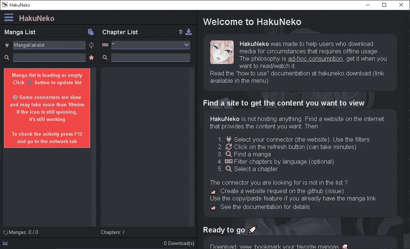This screenshot has height=249, width=410.
Task: Paste manga link using clipboard icon
Action: point(91,32)
